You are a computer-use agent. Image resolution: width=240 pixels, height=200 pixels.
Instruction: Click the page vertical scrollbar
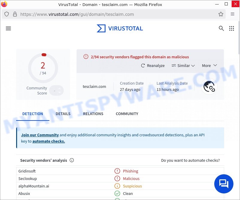coord(239,38)
